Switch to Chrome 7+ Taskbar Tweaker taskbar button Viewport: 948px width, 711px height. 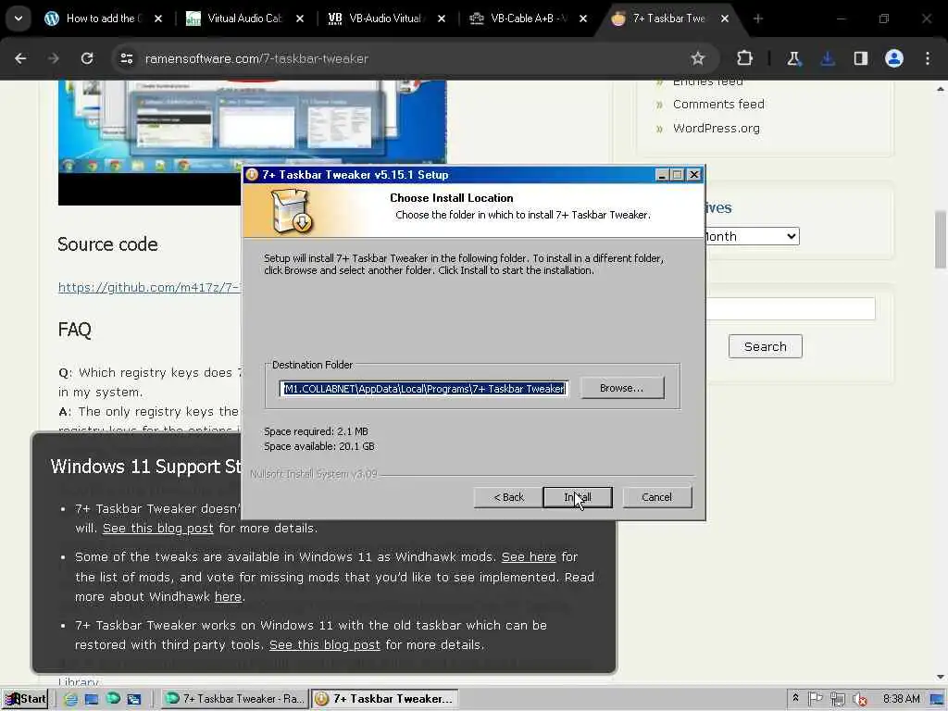(x=234, y=699)
